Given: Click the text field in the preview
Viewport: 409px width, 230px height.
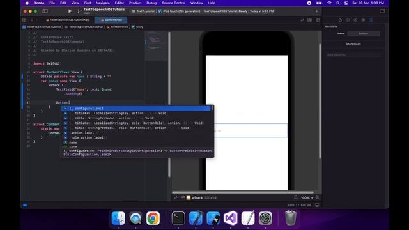Looking at the screenshot, I should (247, 130).
